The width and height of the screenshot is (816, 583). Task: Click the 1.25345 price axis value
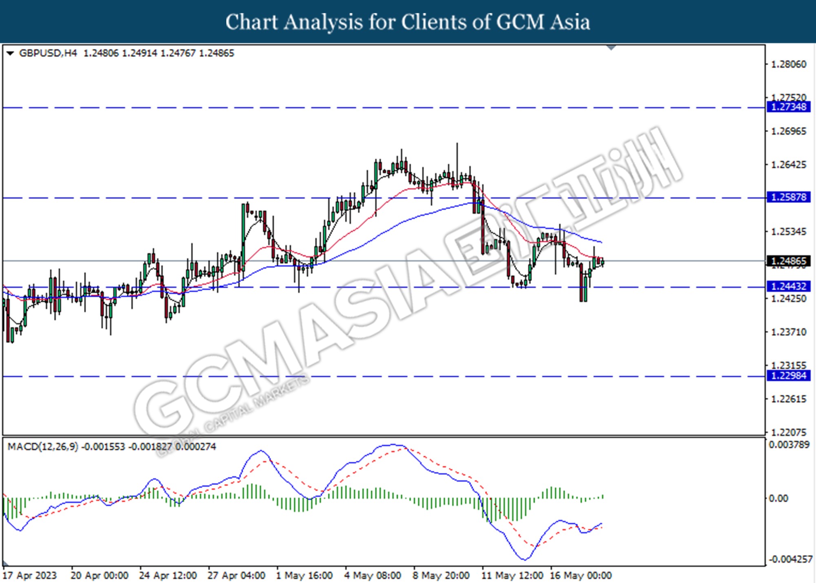point(788,232)
